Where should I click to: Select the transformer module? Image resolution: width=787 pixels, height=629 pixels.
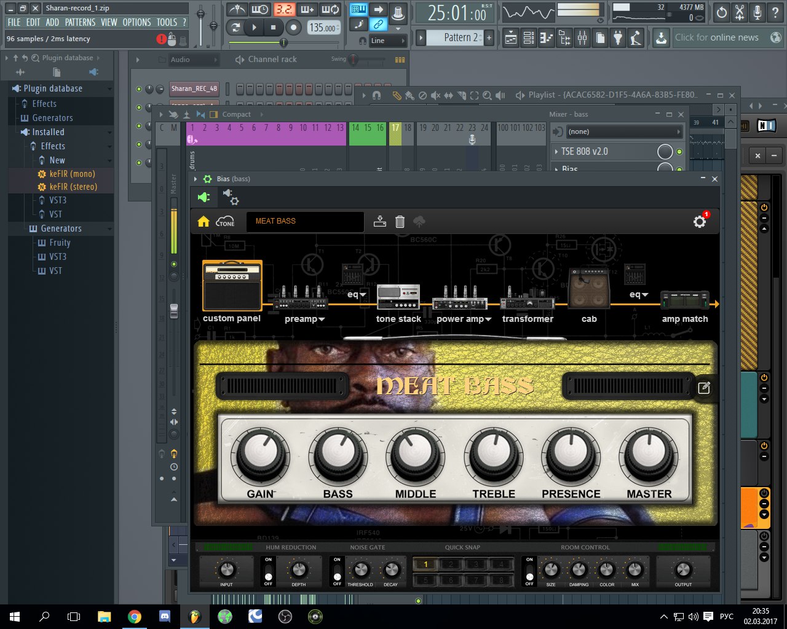click(528, 299)
